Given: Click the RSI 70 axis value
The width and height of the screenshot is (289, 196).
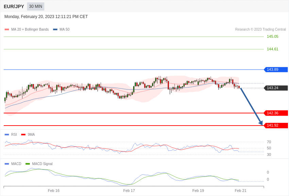Looking at the screenshot, I should pyautogui.click(x=269, y=142).
